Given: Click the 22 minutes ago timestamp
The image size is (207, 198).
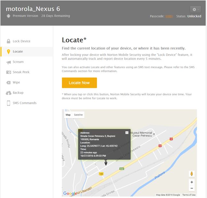Looking at the screenshot, I should (x=88, y=152).
